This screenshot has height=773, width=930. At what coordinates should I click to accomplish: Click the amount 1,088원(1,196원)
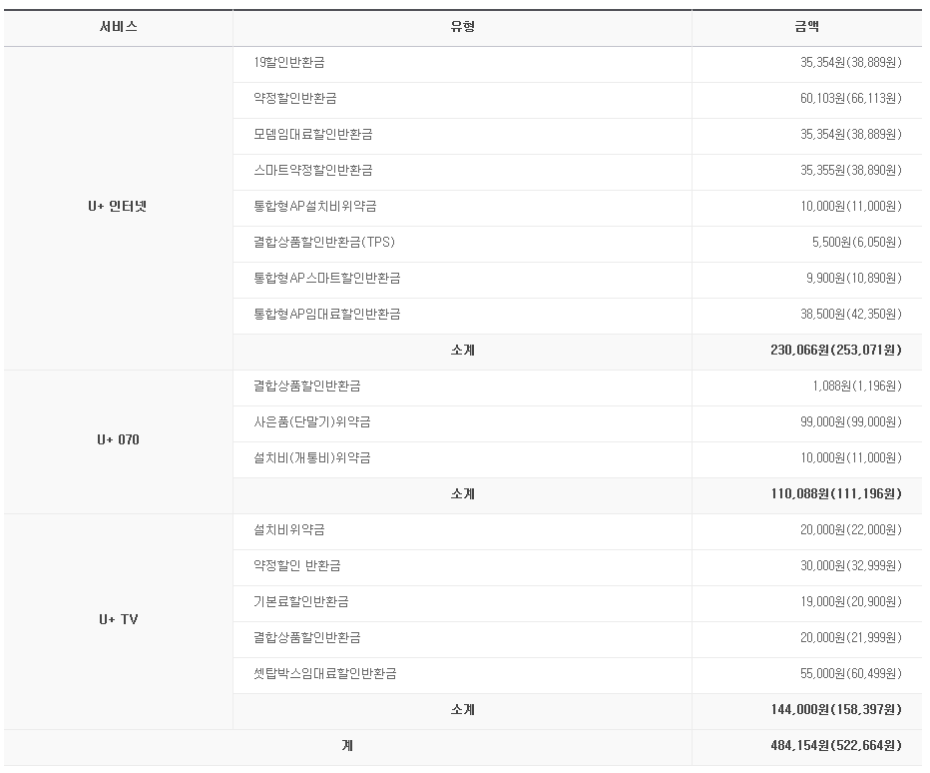click(x=856, y=386)
